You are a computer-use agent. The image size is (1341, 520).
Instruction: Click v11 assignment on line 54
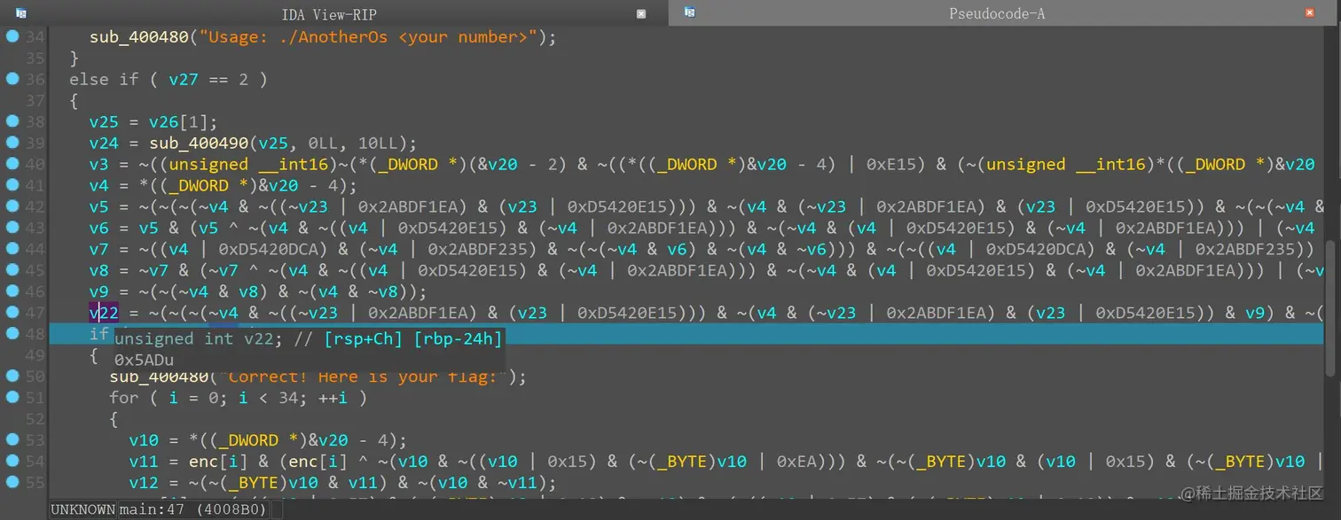click(144, 462)
